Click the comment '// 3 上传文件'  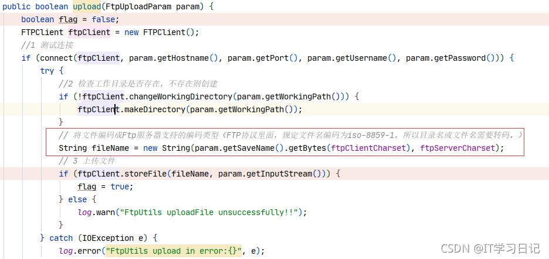pyautogui.click(x=87, y=161)
